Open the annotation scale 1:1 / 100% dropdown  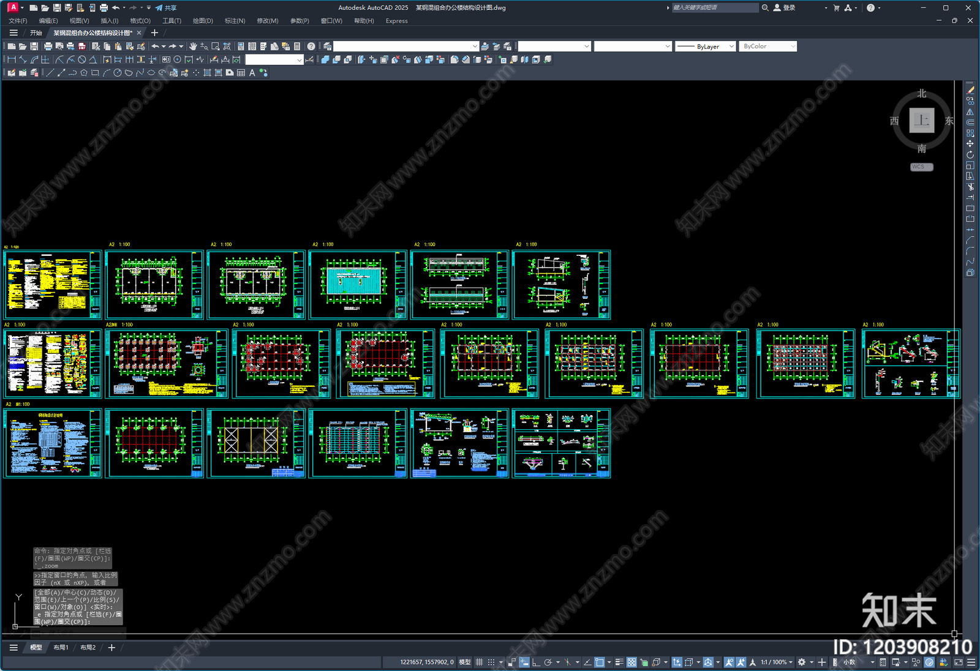point(777,662)
